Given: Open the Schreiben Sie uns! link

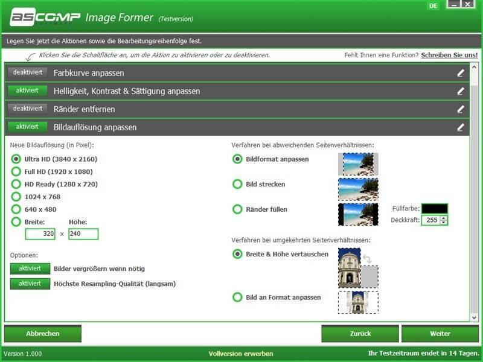Looking at the screenshot, I should click(449, 55).
